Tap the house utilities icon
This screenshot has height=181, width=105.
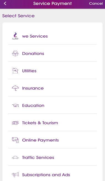coord(15,71)
